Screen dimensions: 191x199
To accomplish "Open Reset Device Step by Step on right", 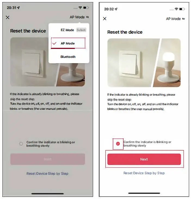I will coord(144,173).
